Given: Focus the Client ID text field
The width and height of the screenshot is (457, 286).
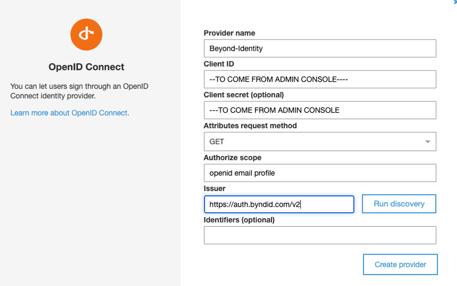Looking at the screenshot, I should [320, 79].
